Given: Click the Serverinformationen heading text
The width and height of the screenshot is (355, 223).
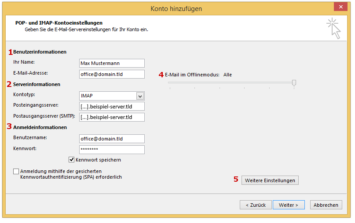Looking at the screenshot, I should click(x=37, y=84).
